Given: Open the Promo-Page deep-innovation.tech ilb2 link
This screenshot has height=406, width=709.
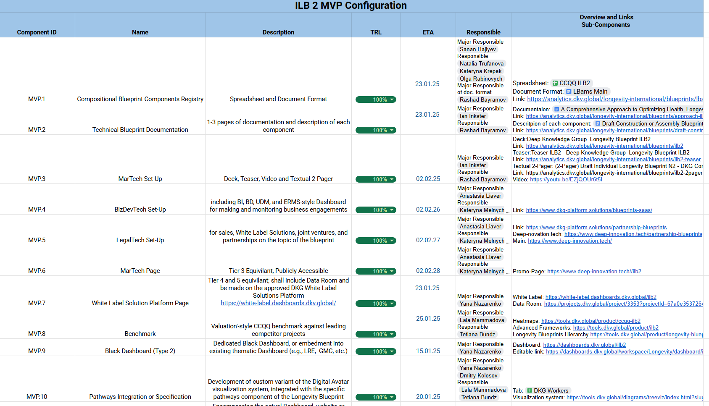Looking at the screenshot, I should (594, 272).
